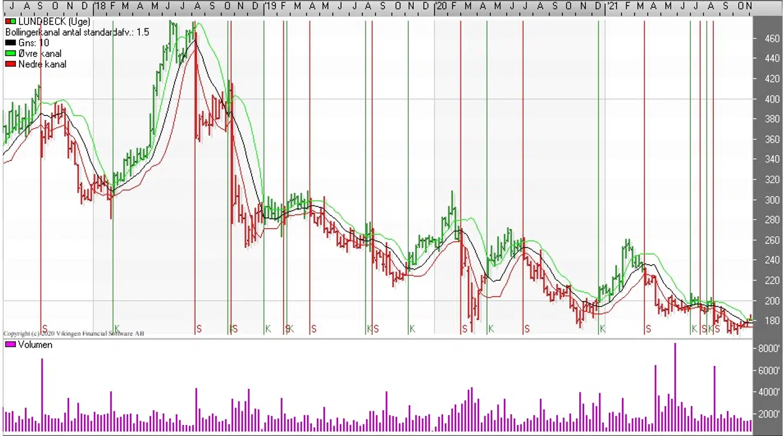784x436 pixels.
Task: Click the red-green LUNDBECK legend icon
Action: click(x=10, y=22)
